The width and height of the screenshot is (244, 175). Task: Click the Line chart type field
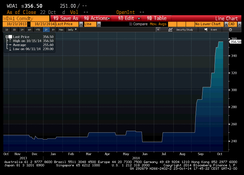pyautogui.click(x=91, y=24)
